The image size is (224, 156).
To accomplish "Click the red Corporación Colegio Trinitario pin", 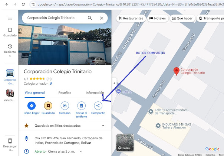I will click(x=177, y=71).
